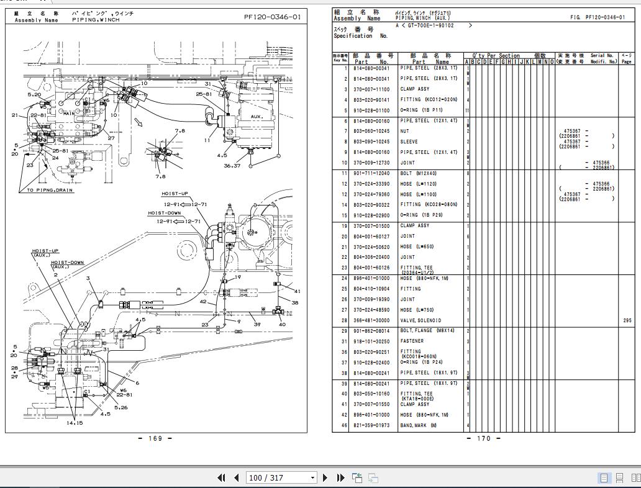Advance to the next page
This screenshot has height=488, width=641.
pyautogui.click(x=325, y=477)
